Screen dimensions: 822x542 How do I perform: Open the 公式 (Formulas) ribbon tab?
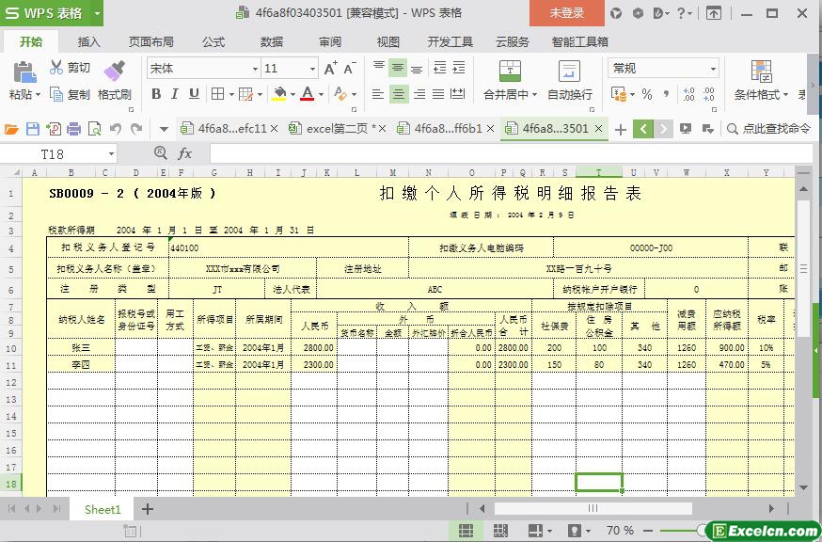pyautogui.click(x=213, y=42)
